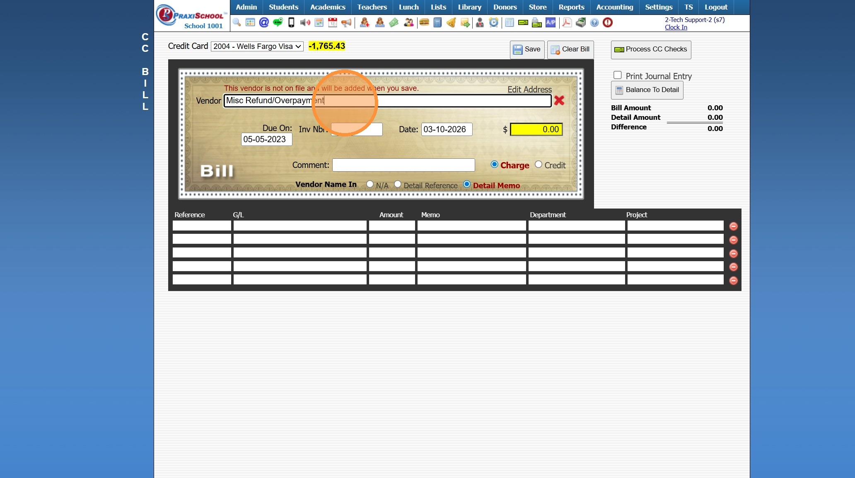Select the Credit radio button

(x=538, y=164)
